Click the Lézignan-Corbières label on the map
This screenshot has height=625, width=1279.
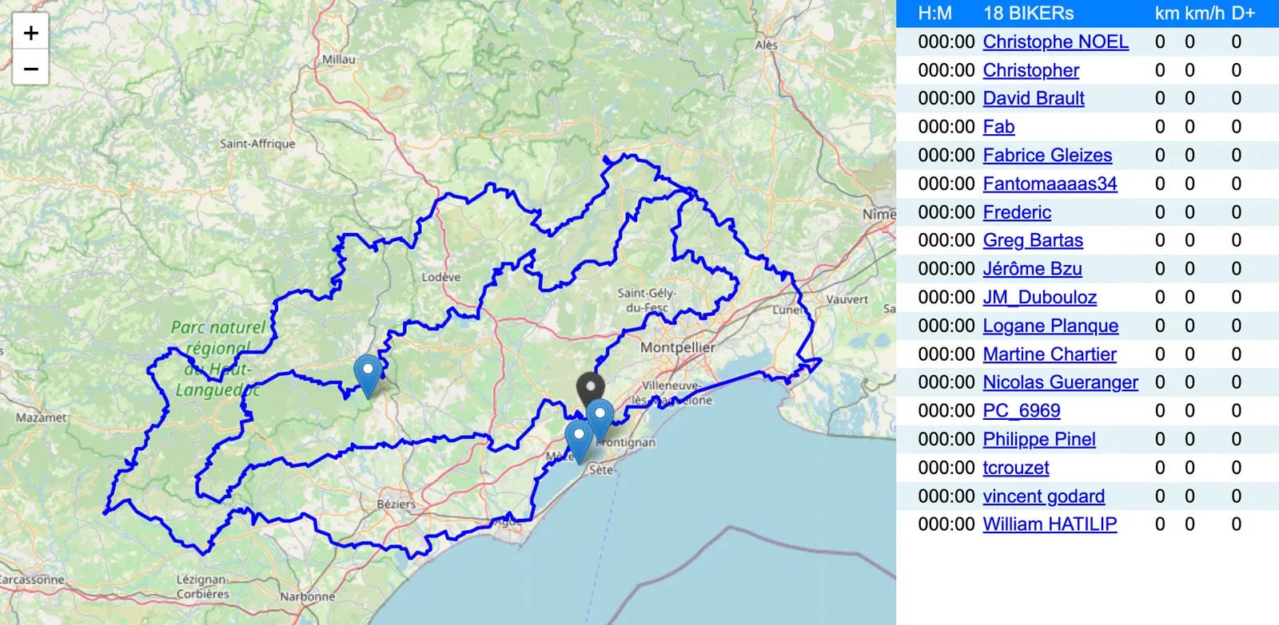tap(202, 587)
